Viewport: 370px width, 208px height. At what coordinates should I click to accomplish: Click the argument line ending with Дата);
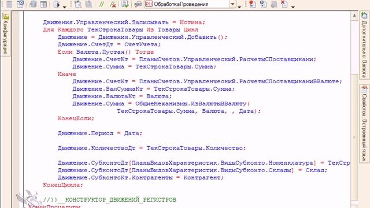(189, 111)
